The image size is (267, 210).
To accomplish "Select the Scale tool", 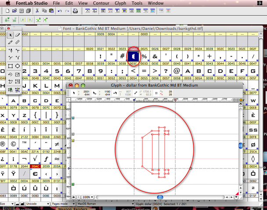I will [18, 75].
